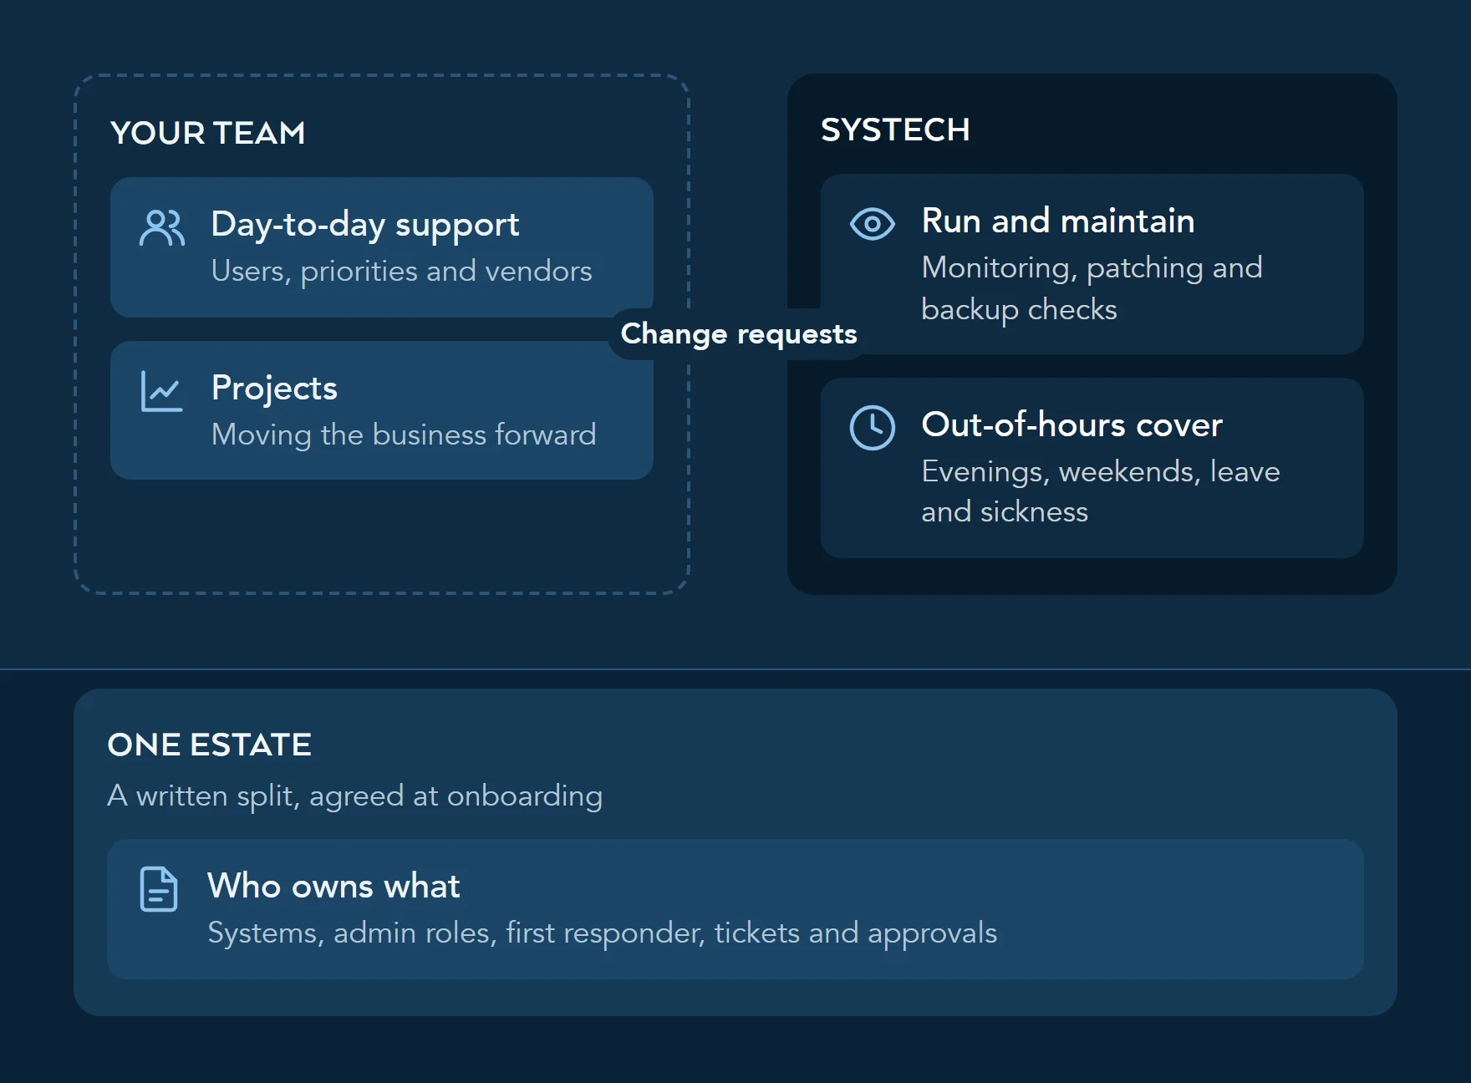
Task: Click the Projects card title
Action: tap(274, 389)
